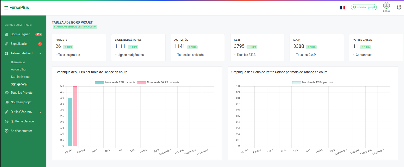Select the Stat individuel menu item
This screenshot has height=167, width=404.
(20, 77)
